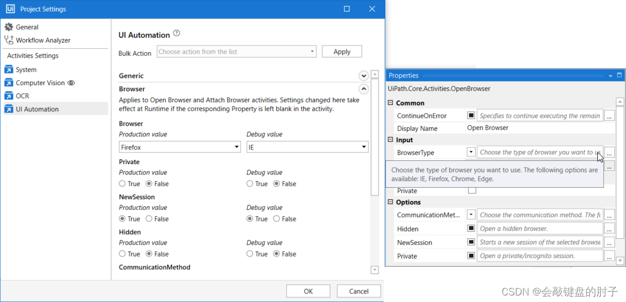Select the Computer Vision arrow icon
This screenshot has width=626, height=302.
click(8, 83)
